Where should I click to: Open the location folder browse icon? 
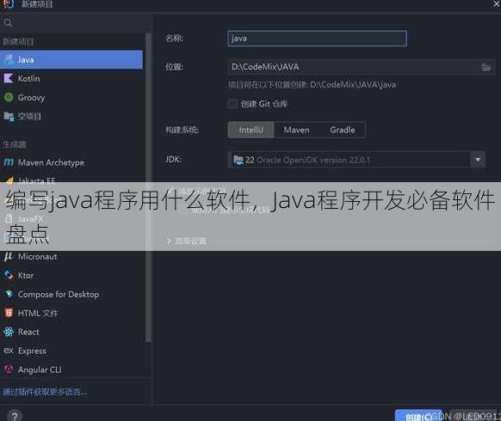[x=486, y=67]
